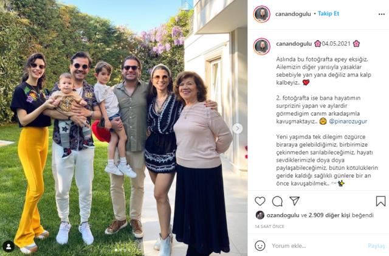Open canandogulu username in header
The image size is (389, 256).
point(293,14)
